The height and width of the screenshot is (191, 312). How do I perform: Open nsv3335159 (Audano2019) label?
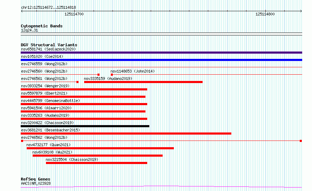108,79
